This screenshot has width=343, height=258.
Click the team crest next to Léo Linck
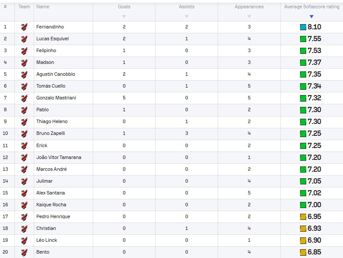24,240
